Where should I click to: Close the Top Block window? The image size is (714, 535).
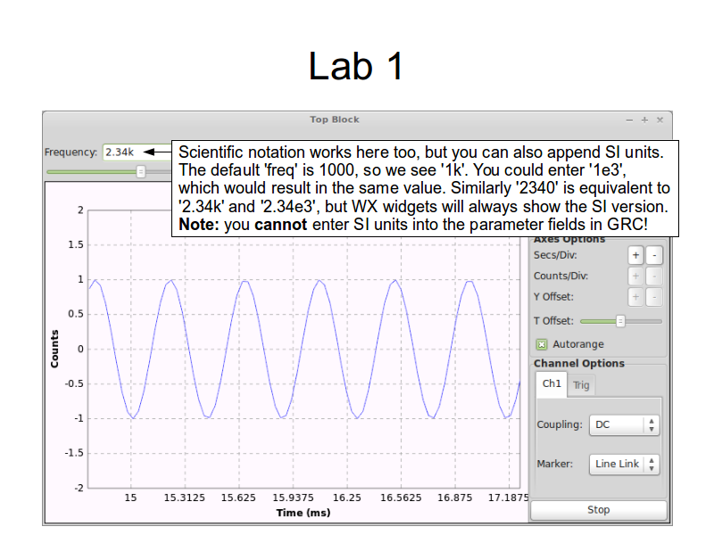pyautogui.click(x=660, y=119)
